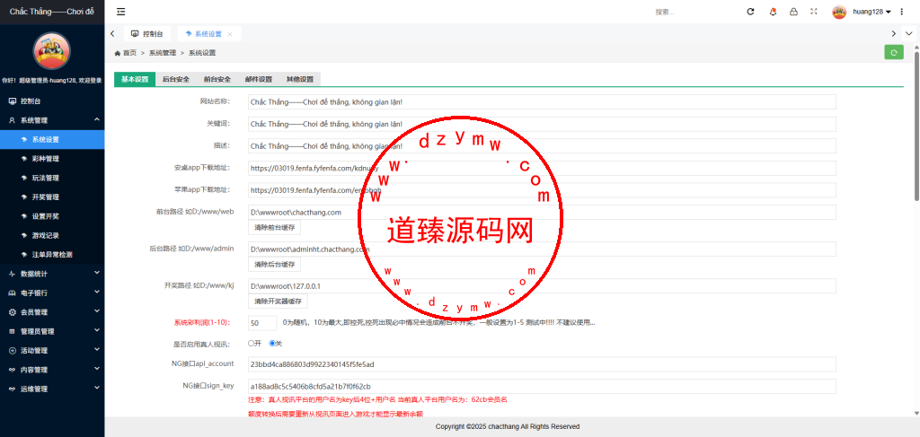Click the NG接口sign_key input field
This screenshot has width=920, height=437.
(542, 387)
